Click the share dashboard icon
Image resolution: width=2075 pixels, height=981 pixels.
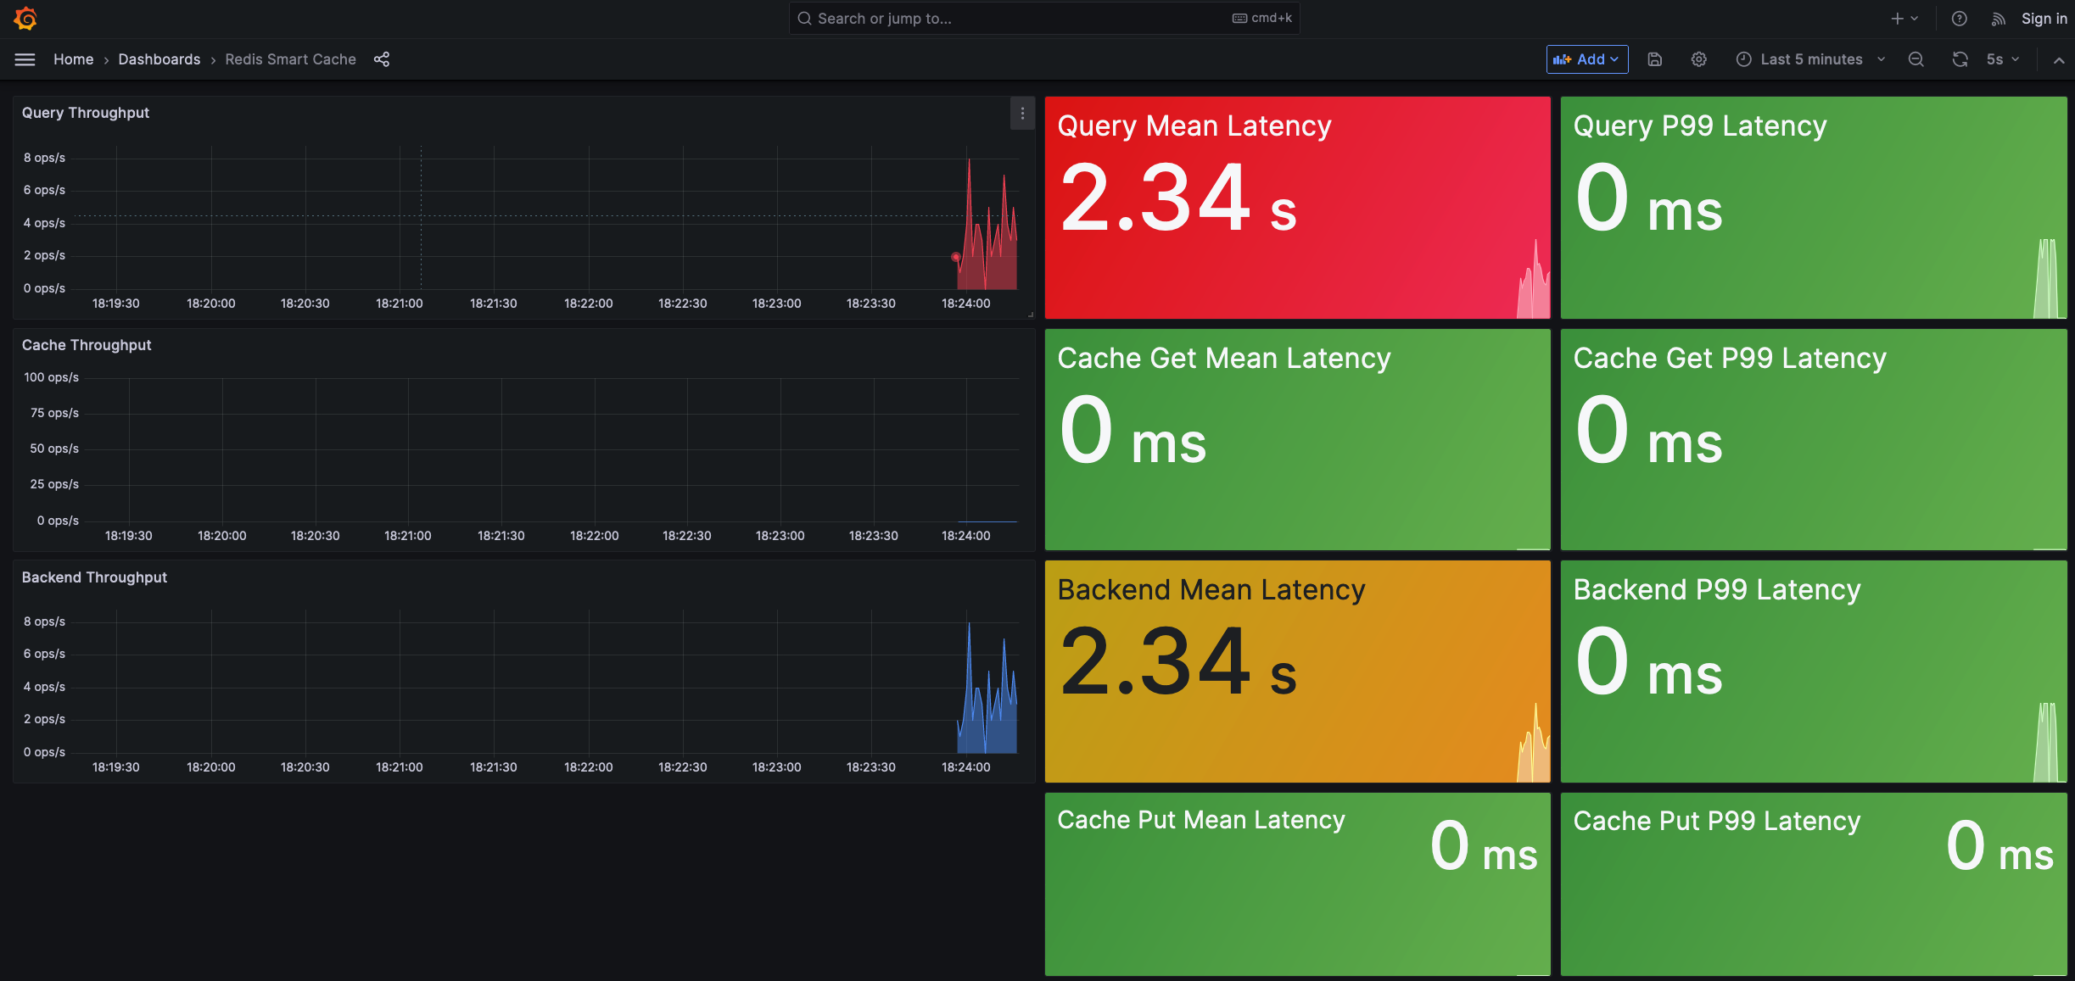(x=382, y=59)
